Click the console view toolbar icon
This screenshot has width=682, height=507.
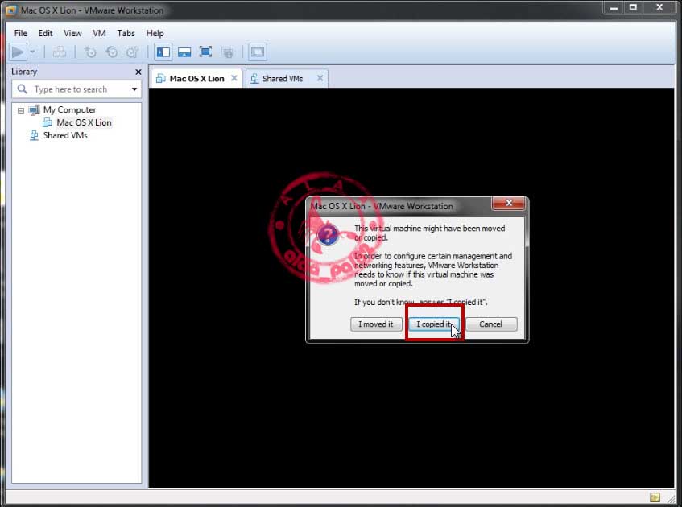pyautogui.click(x=258, y=52)
